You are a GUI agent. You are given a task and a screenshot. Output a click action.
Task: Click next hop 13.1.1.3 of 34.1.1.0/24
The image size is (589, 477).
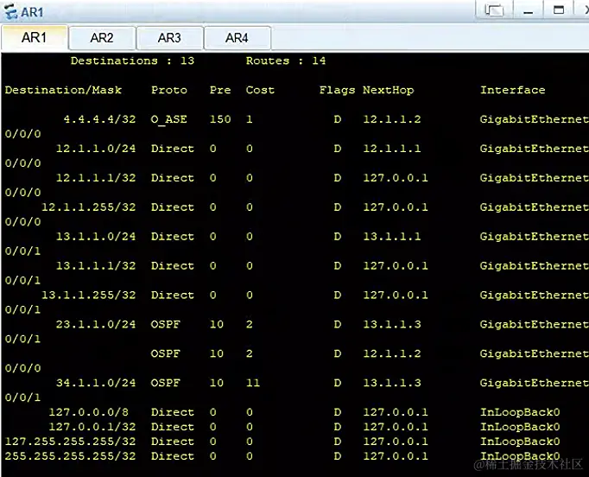(392, 383)
